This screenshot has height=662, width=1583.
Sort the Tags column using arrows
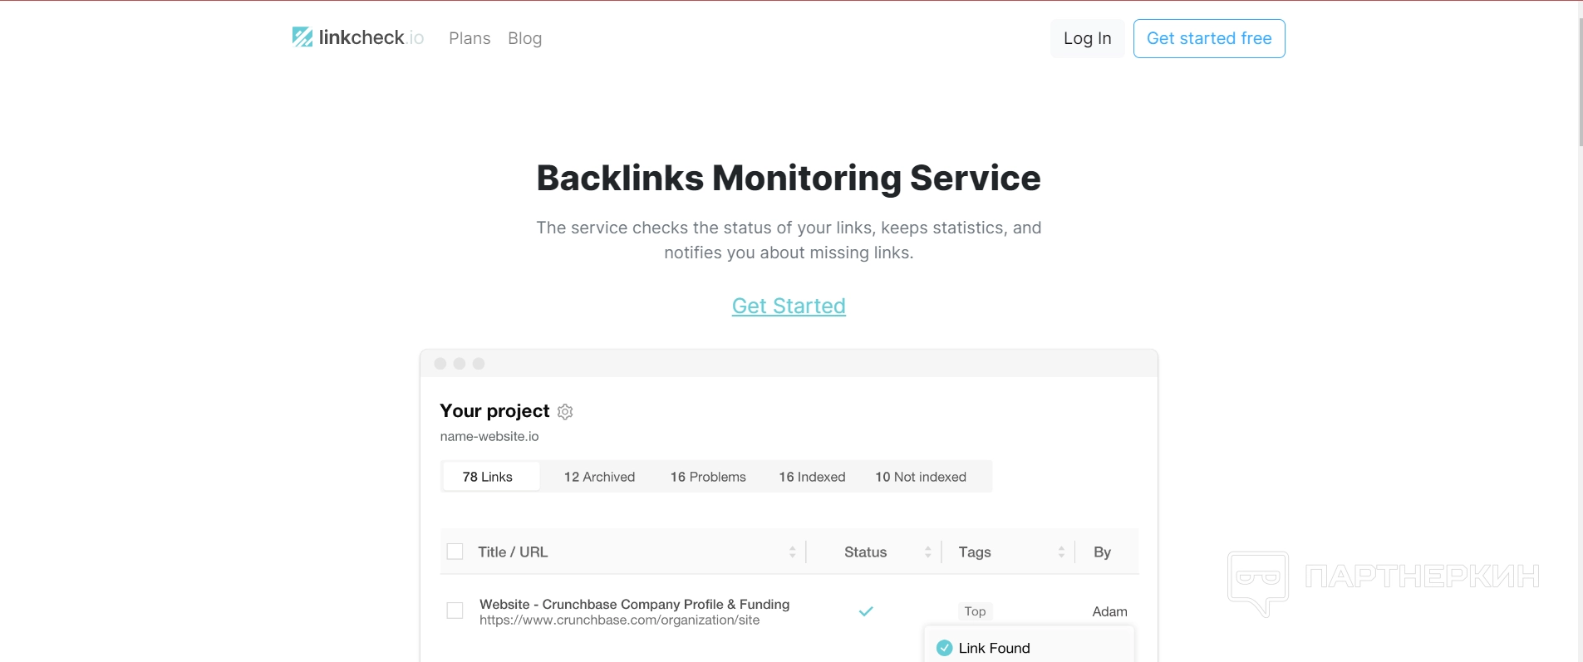click(1061, 552)
